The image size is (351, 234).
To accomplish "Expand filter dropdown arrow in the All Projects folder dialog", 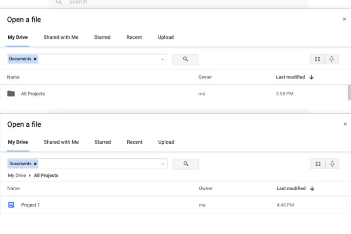I will pyautogui.click(x=162, y=59).
